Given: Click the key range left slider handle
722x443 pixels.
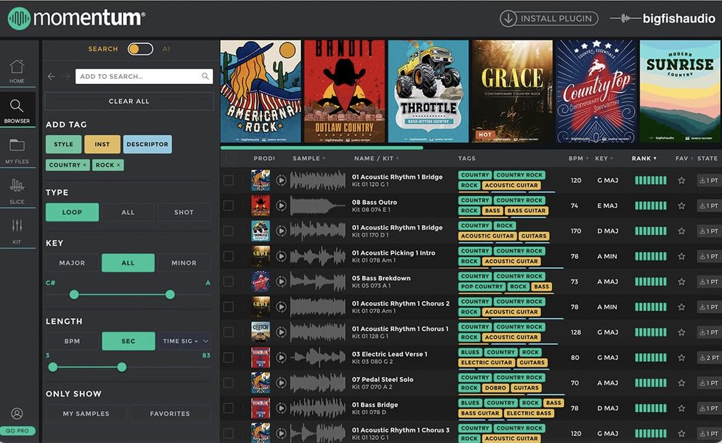Looking at the screenshot, I should (74, 295).
